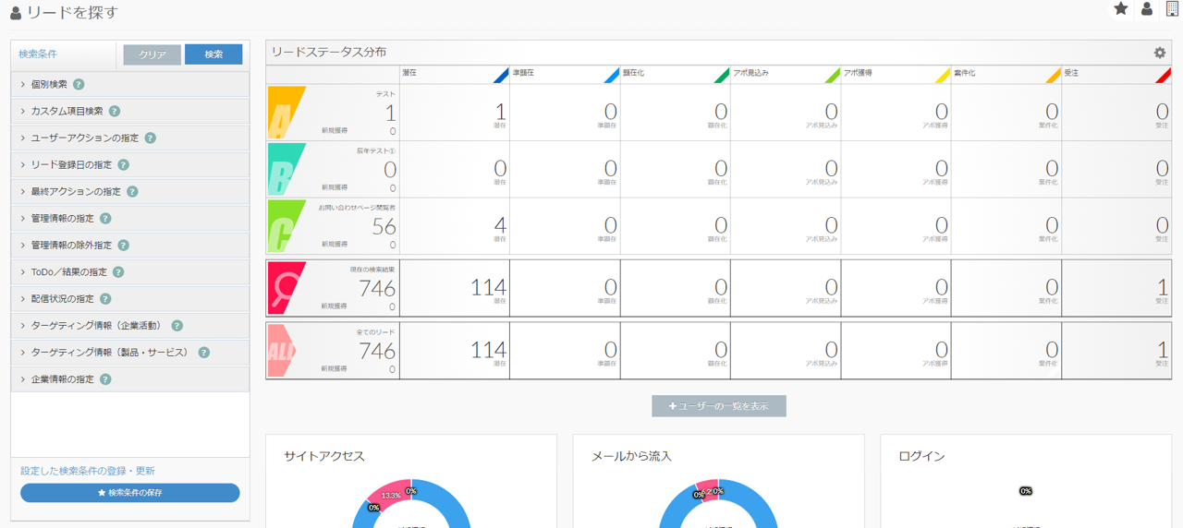Click help icon beside カスタム項目検索

click(115, 111)
